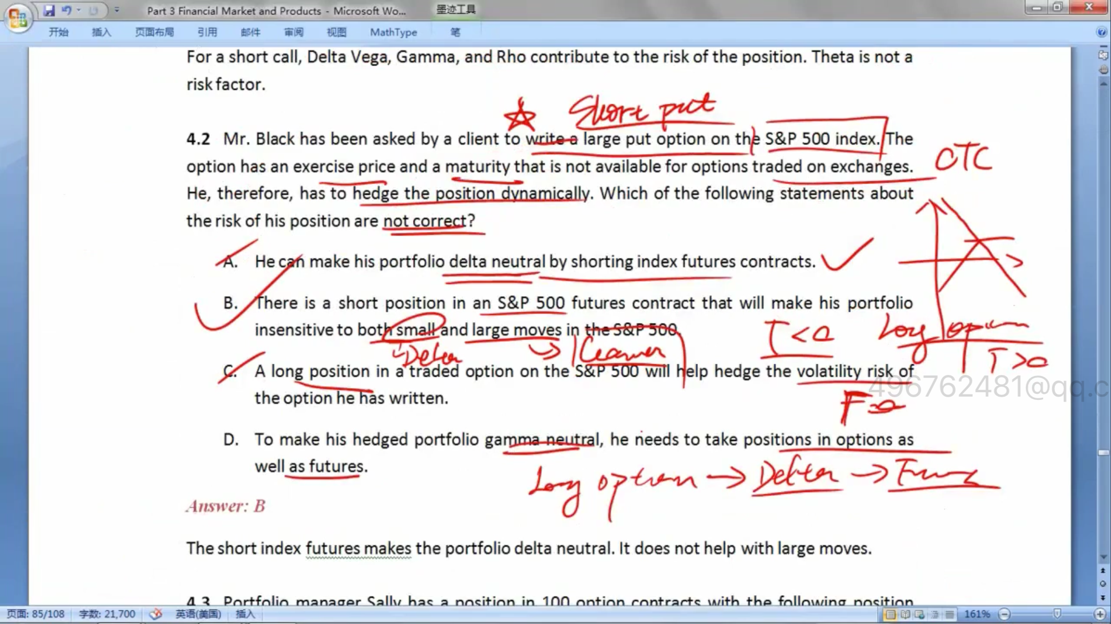Screen dimensions: 1111x624
Task: Toggle the 插入 insert mode indicator
Action: [245, 614]
